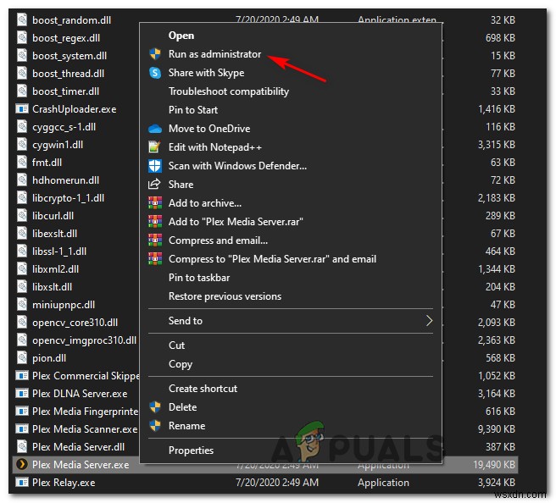The height and width of the screenshot is (503, 556).
Task: Click the Plex Media Scanner.exe icon
Action: point(22,429)
